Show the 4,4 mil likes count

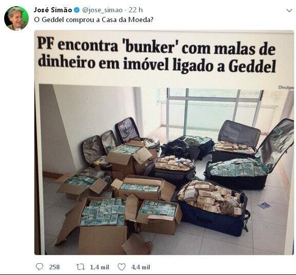141,267
